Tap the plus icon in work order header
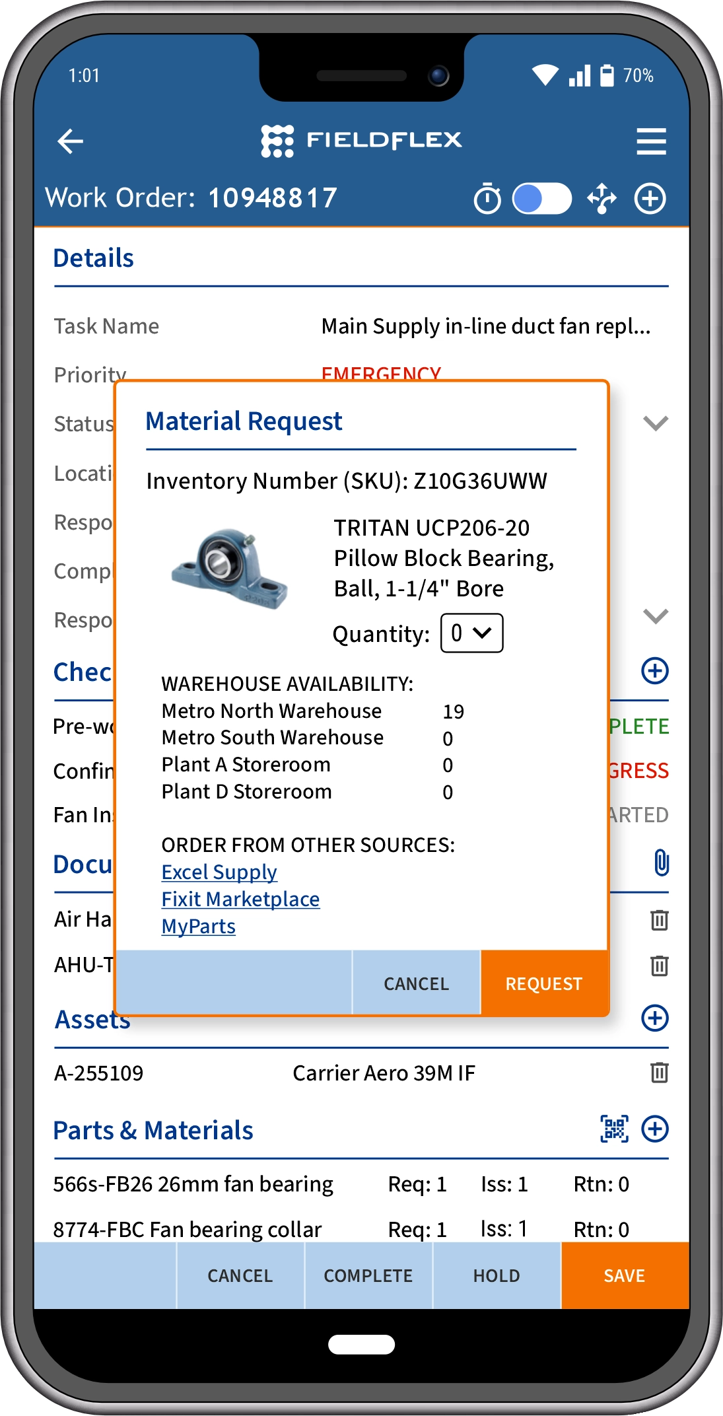723x1416 pixels. [650, 199]
